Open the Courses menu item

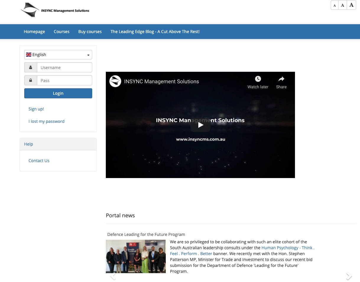(x=61, y=32)
